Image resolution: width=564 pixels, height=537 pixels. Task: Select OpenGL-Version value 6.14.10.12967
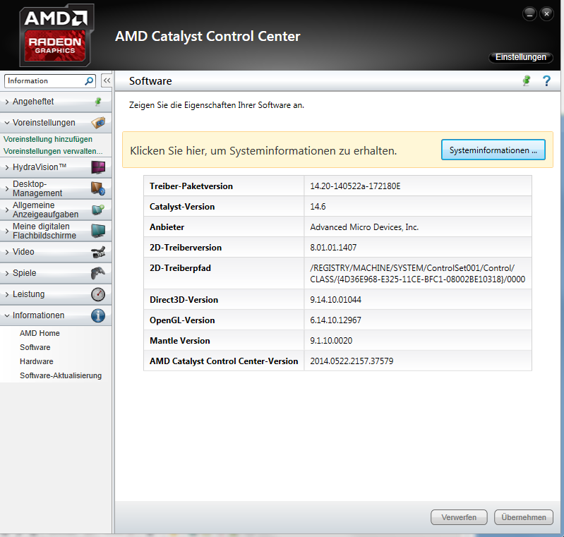point(335,320)
